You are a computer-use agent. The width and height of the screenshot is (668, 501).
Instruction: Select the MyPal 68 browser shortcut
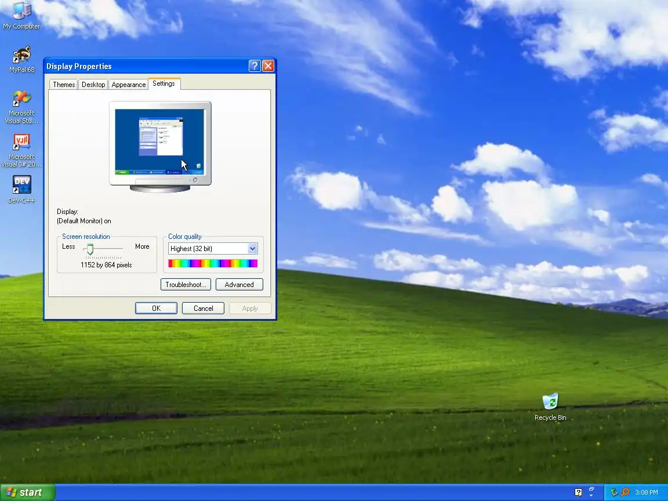21,60
